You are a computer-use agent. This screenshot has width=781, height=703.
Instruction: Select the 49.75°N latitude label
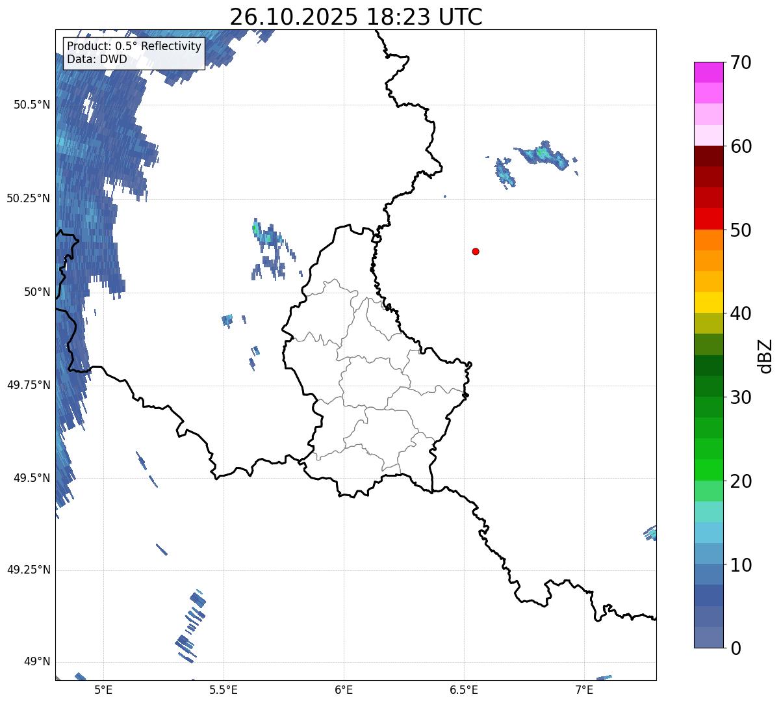coord(29,385)
